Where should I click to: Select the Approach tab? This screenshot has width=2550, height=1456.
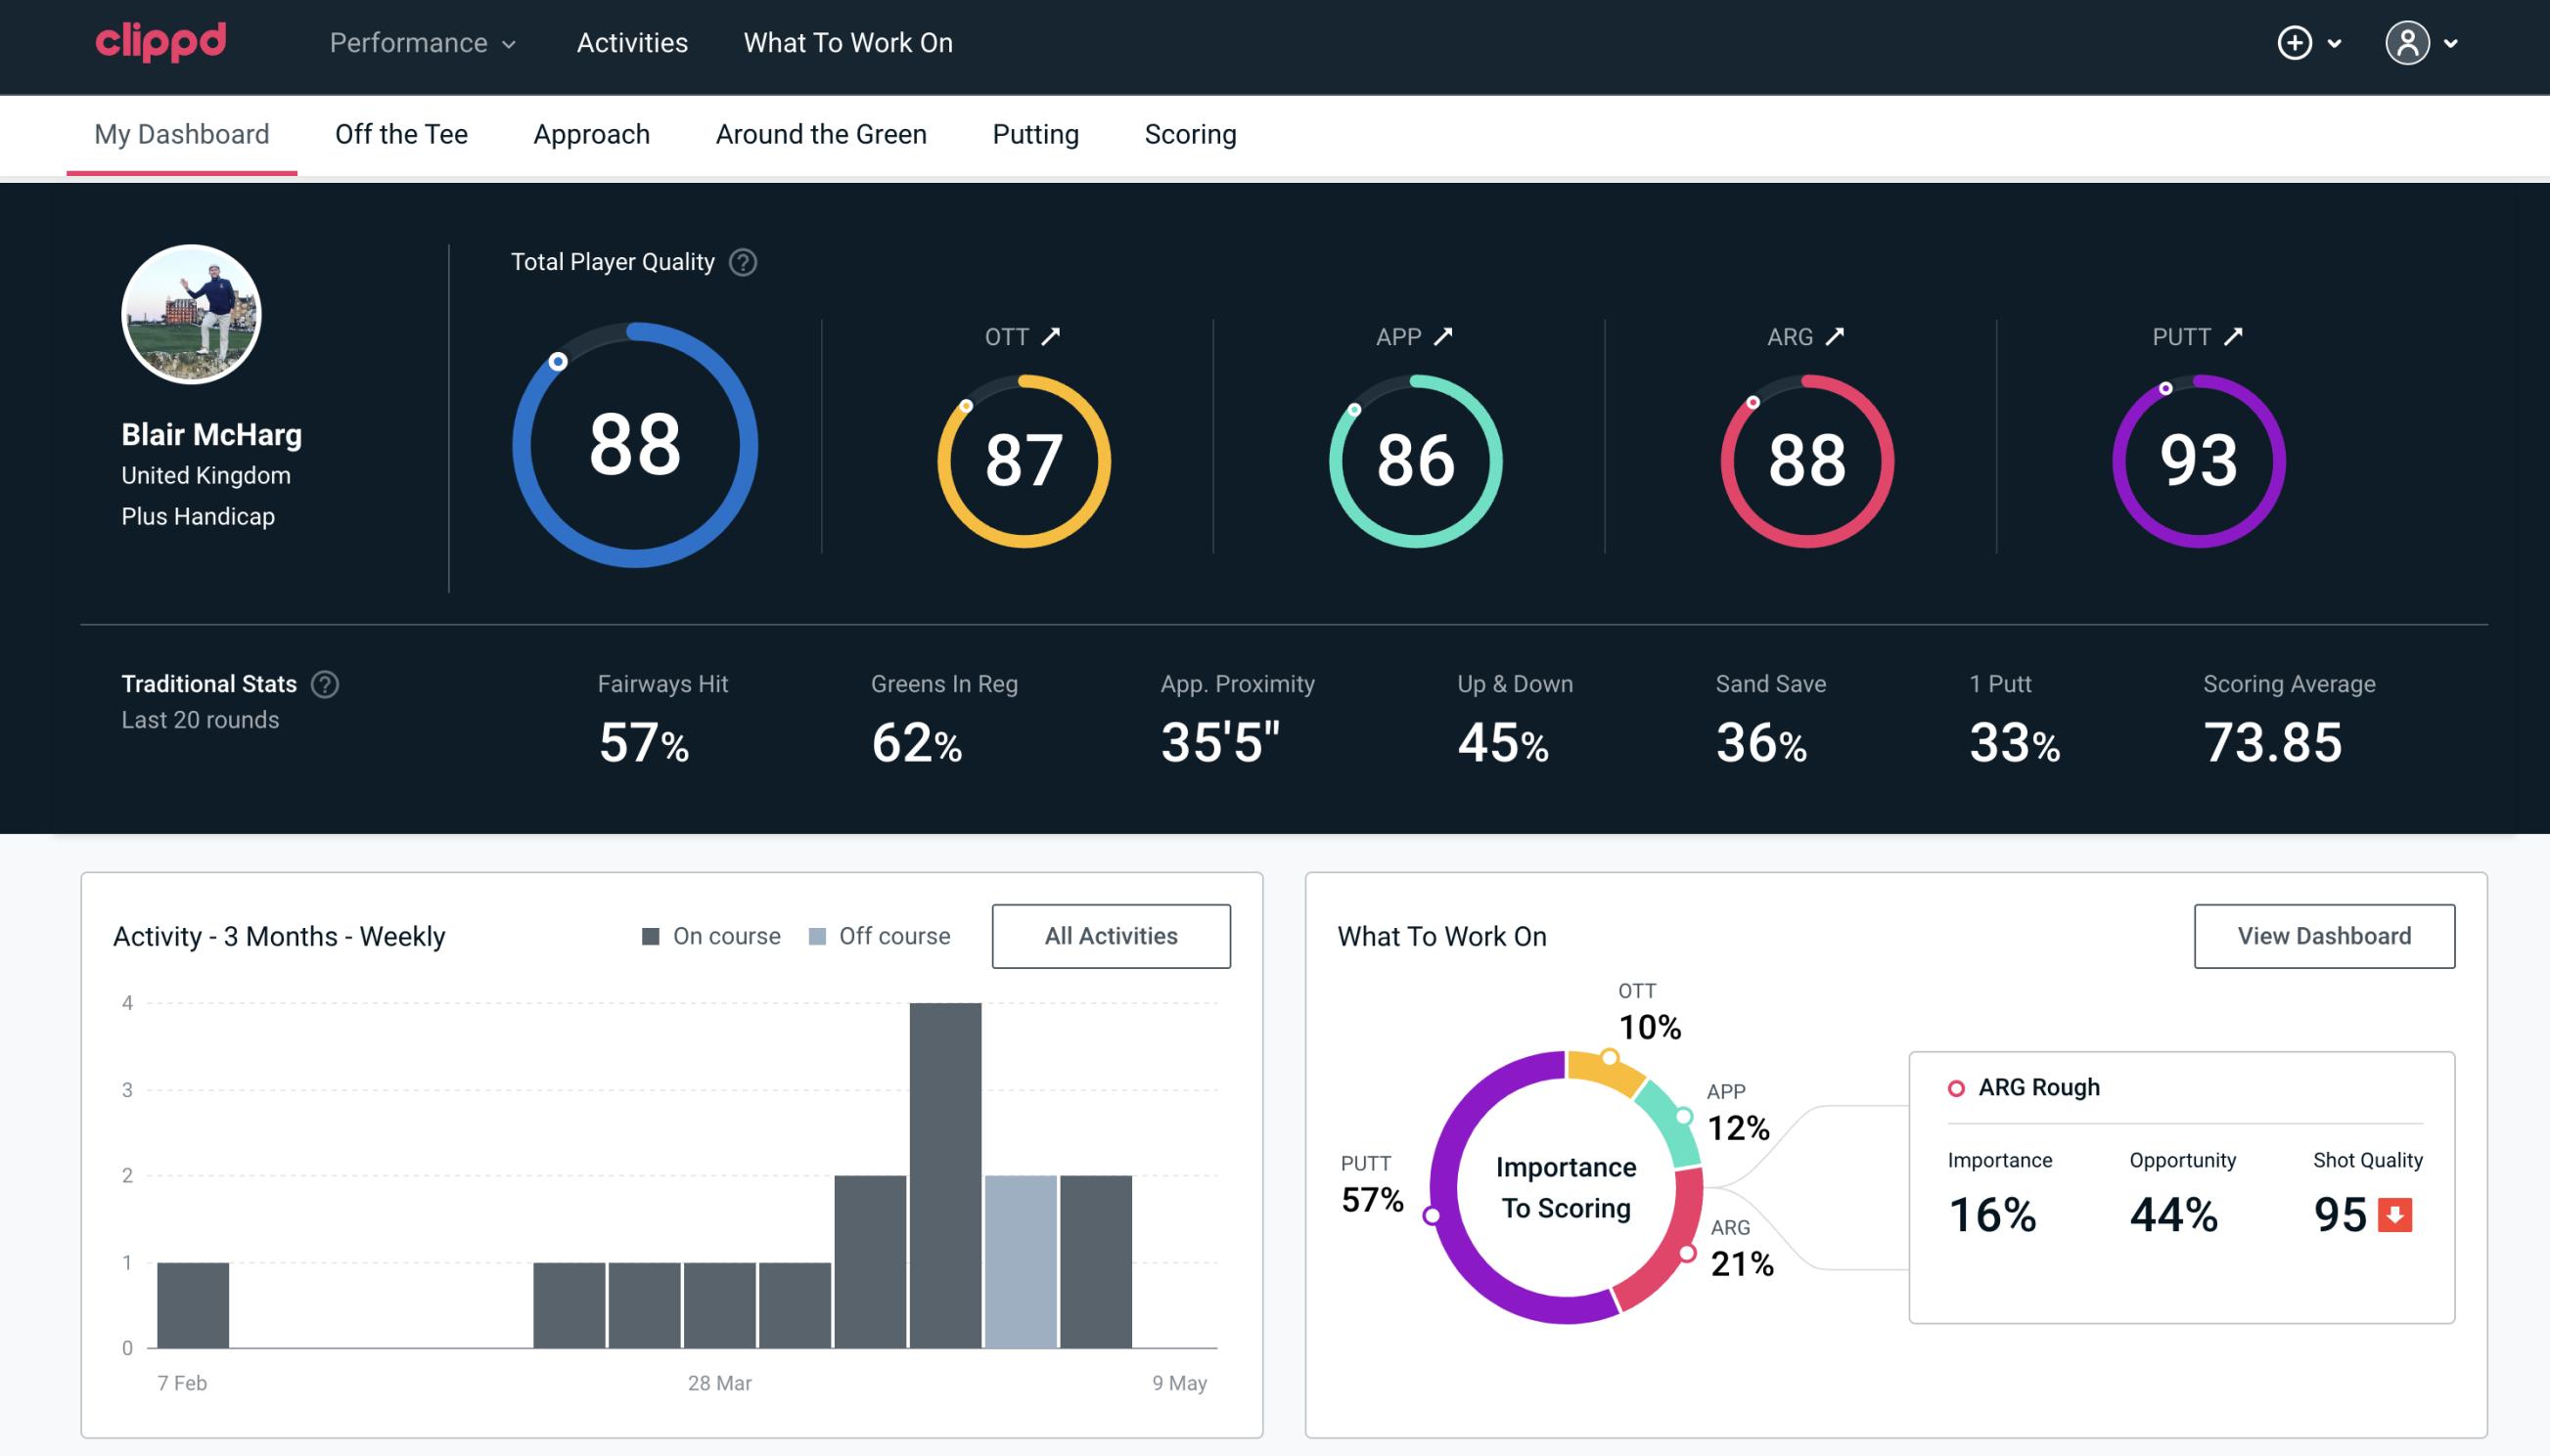click(594, 133)
